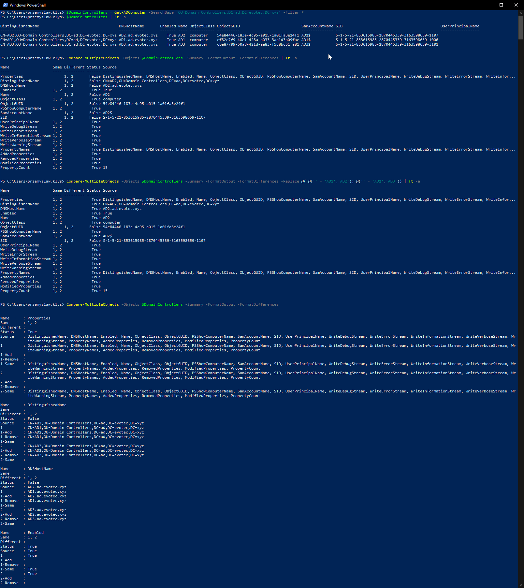This screenshot has height=588, width=524.
Task: Click the minimize button
Action: click(486, 5)
